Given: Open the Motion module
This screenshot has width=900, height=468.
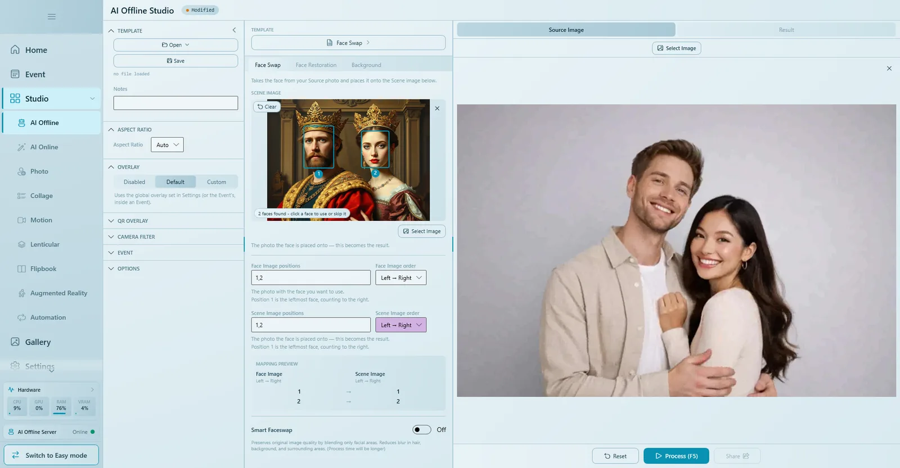Looking at the screenshot, I should coord(51,220).
